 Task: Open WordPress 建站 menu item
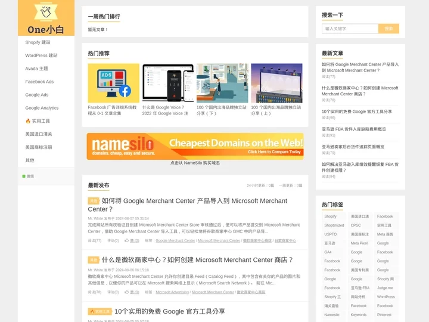point(41,55)
